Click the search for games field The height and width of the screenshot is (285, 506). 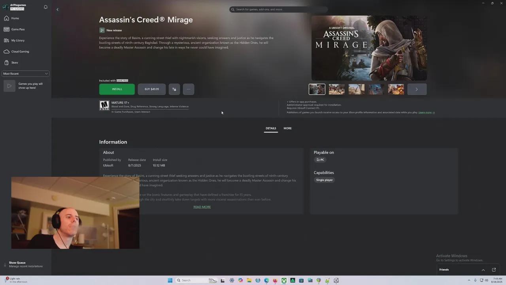click(x=278, y=9)
